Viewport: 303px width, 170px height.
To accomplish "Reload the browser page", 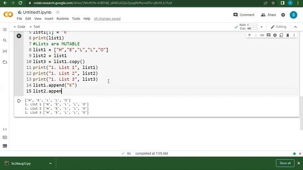I will 20,3.
